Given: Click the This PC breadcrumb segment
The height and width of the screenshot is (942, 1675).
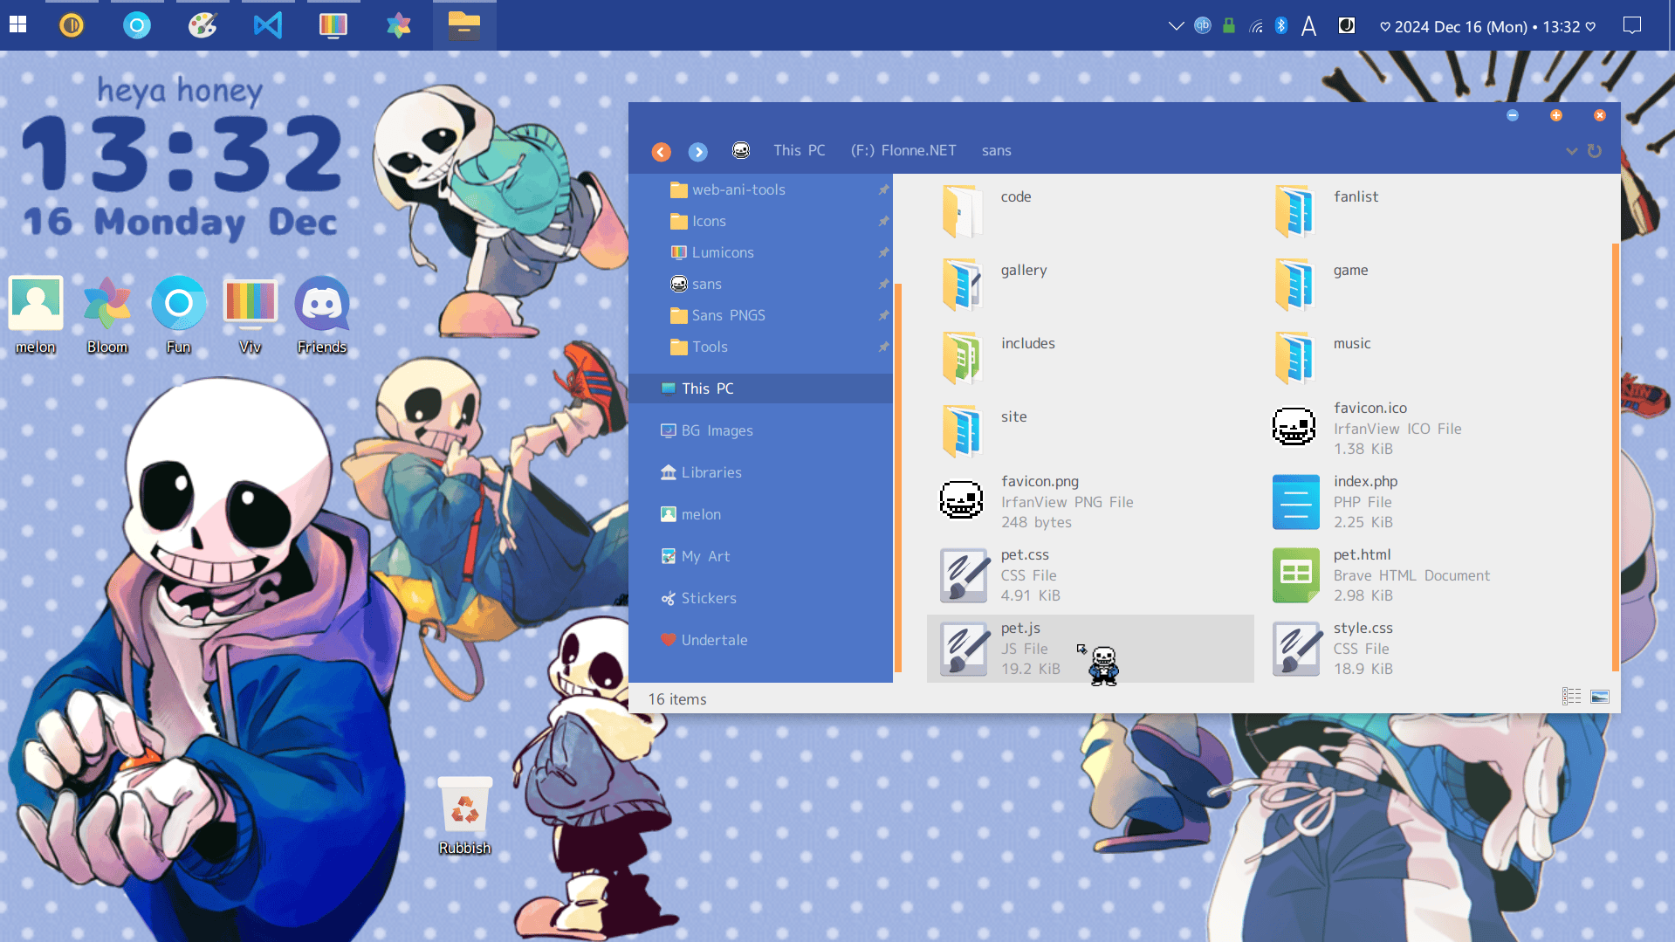Looking at the screenshot, I should tap(799, 150).
